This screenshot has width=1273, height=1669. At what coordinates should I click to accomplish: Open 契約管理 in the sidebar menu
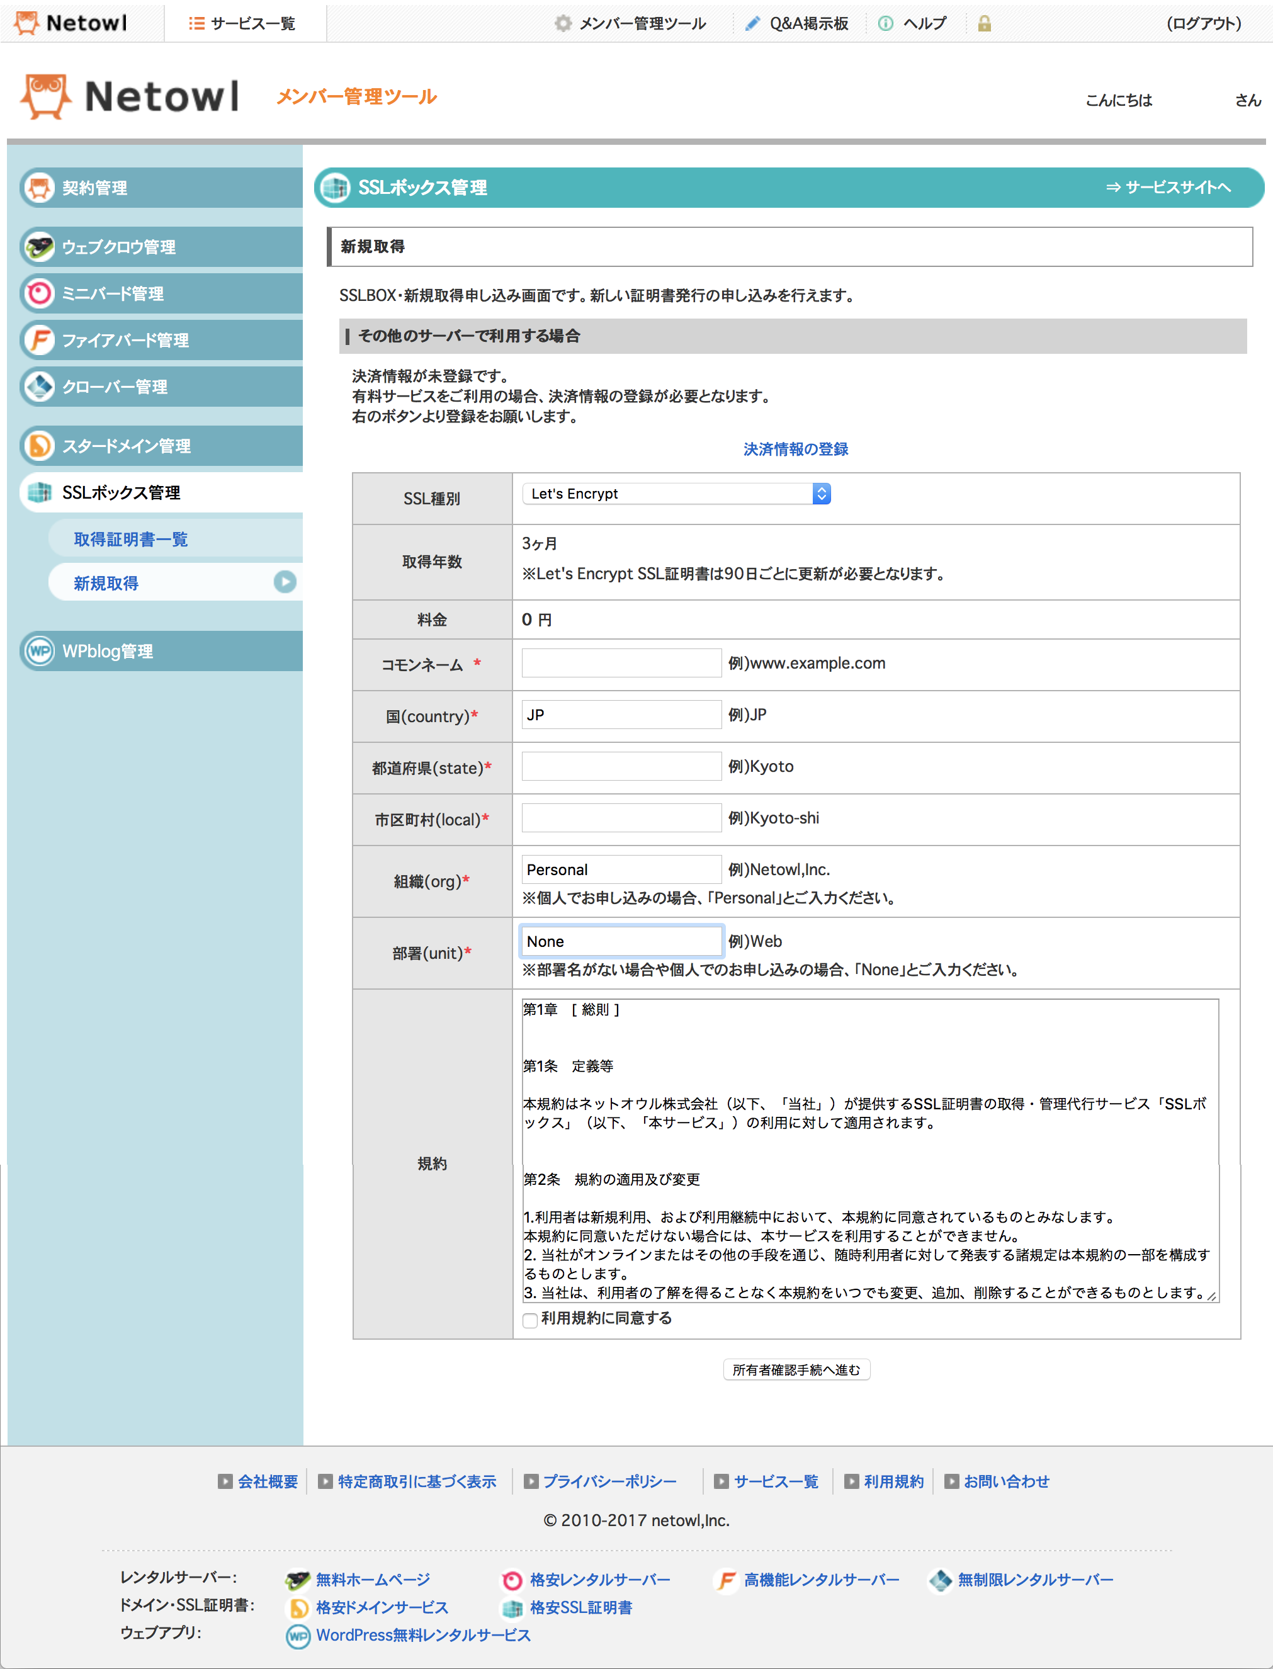[161, 187]
